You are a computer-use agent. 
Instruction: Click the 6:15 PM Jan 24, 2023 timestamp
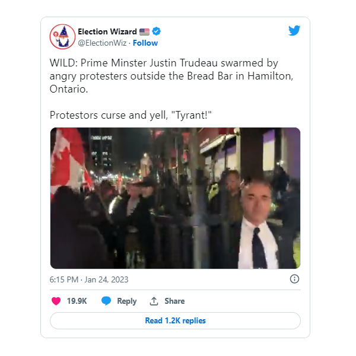coord(89,279)
